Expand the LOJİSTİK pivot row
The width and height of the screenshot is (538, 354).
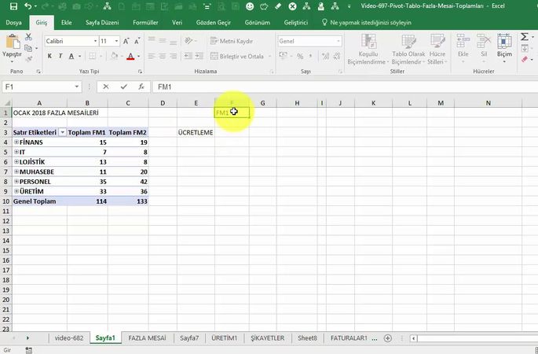coord(16,161)
